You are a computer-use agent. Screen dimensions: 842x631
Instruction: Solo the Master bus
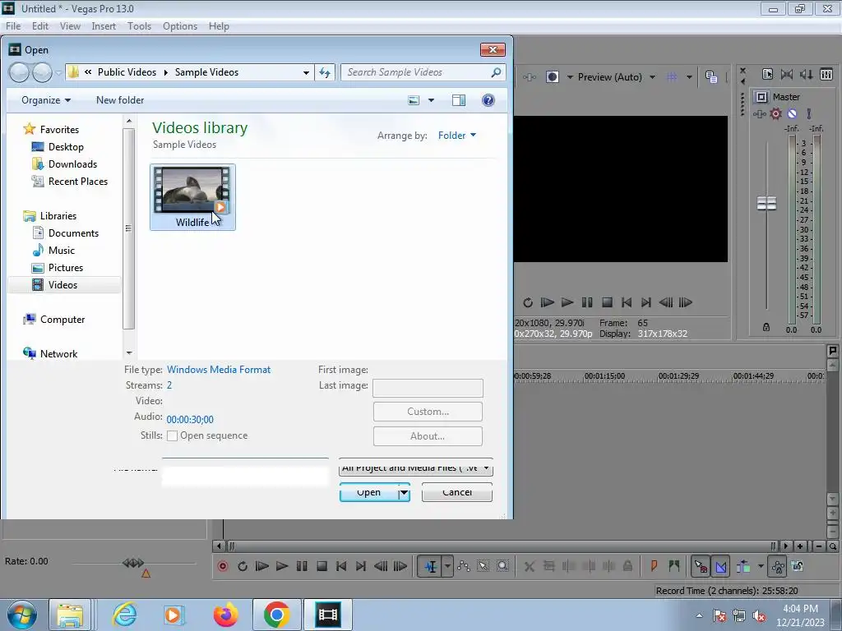[x=809, y=113]
